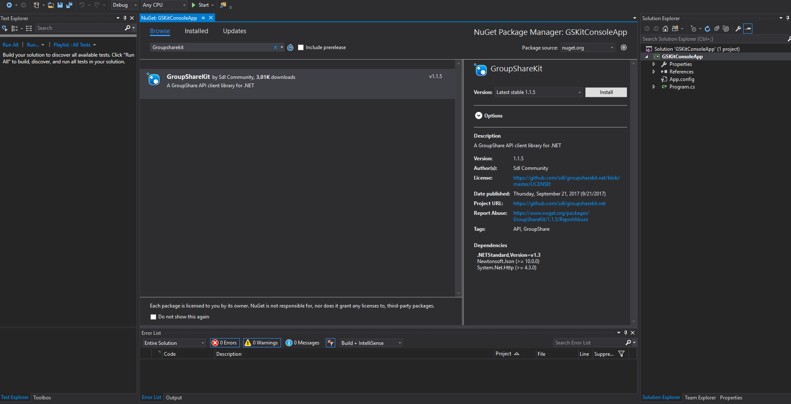Switch to the Installed tab

pyautogui.click(x=197, y=31)
